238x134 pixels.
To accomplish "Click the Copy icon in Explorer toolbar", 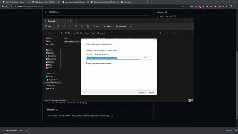I will point(64,26).
